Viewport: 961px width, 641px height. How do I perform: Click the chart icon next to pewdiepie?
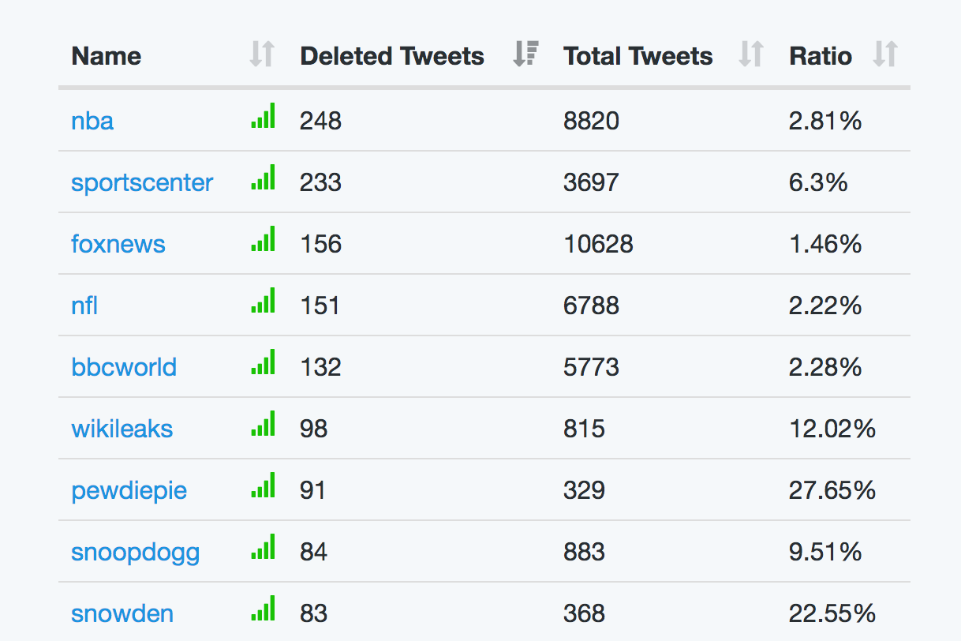coord(263,485)
